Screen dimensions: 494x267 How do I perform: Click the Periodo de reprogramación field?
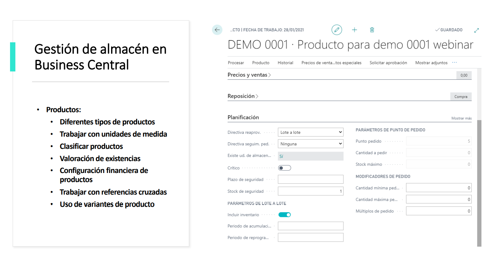[x=311, y=237]
